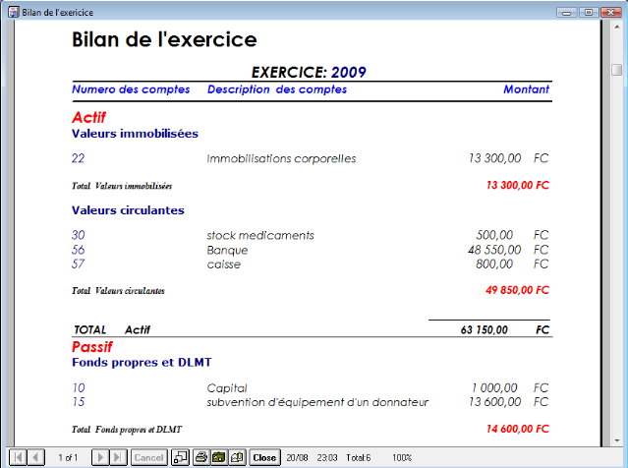
Task: Click the briefcase export icon in the toolbar
Action: pyautogui.click(x=219, y=457)
